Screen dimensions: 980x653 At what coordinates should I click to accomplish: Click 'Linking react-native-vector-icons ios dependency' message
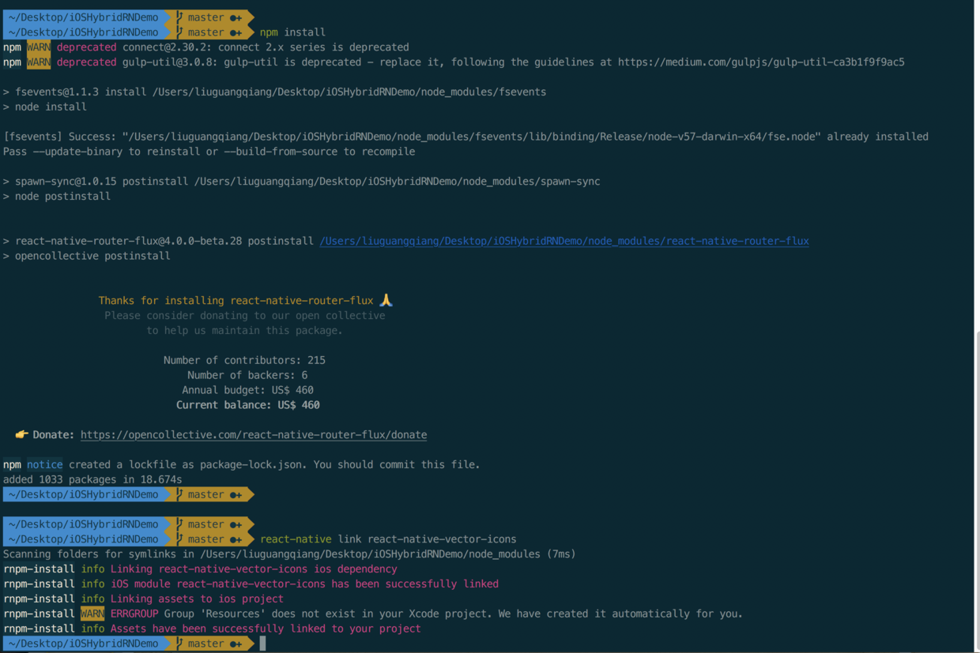254,569
